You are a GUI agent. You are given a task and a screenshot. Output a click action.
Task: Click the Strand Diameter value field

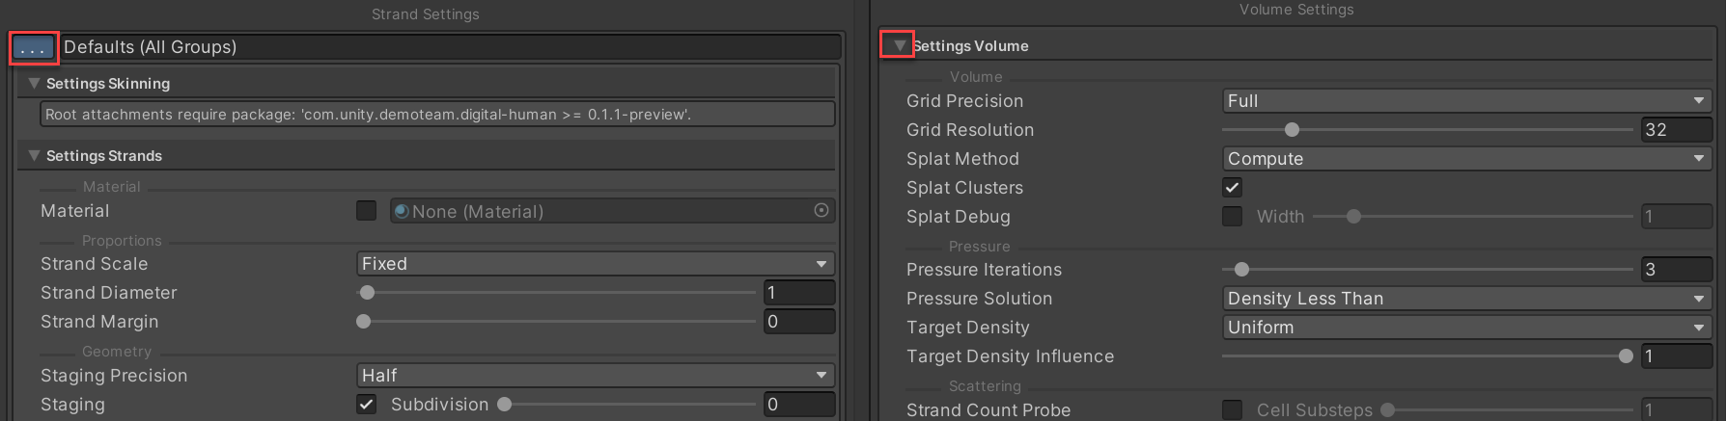coord(798,293)
